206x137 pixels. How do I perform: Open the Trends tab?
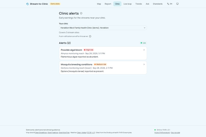[139, 4]
